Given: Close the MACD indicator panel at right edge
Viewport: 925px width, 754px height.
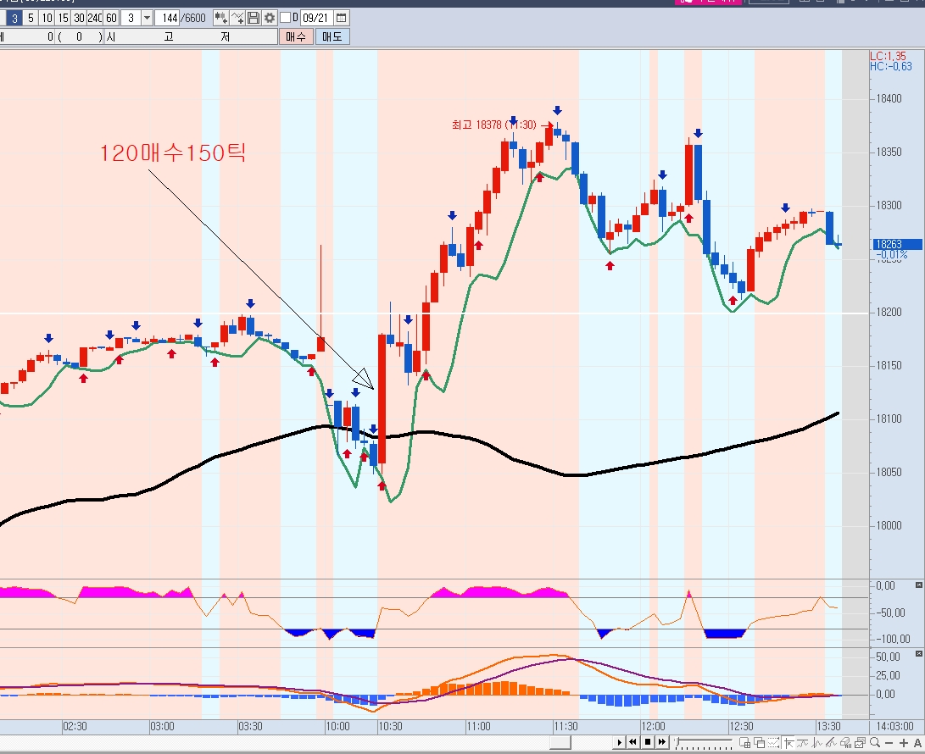Looking at the screenshot, I should click(918, 654).
